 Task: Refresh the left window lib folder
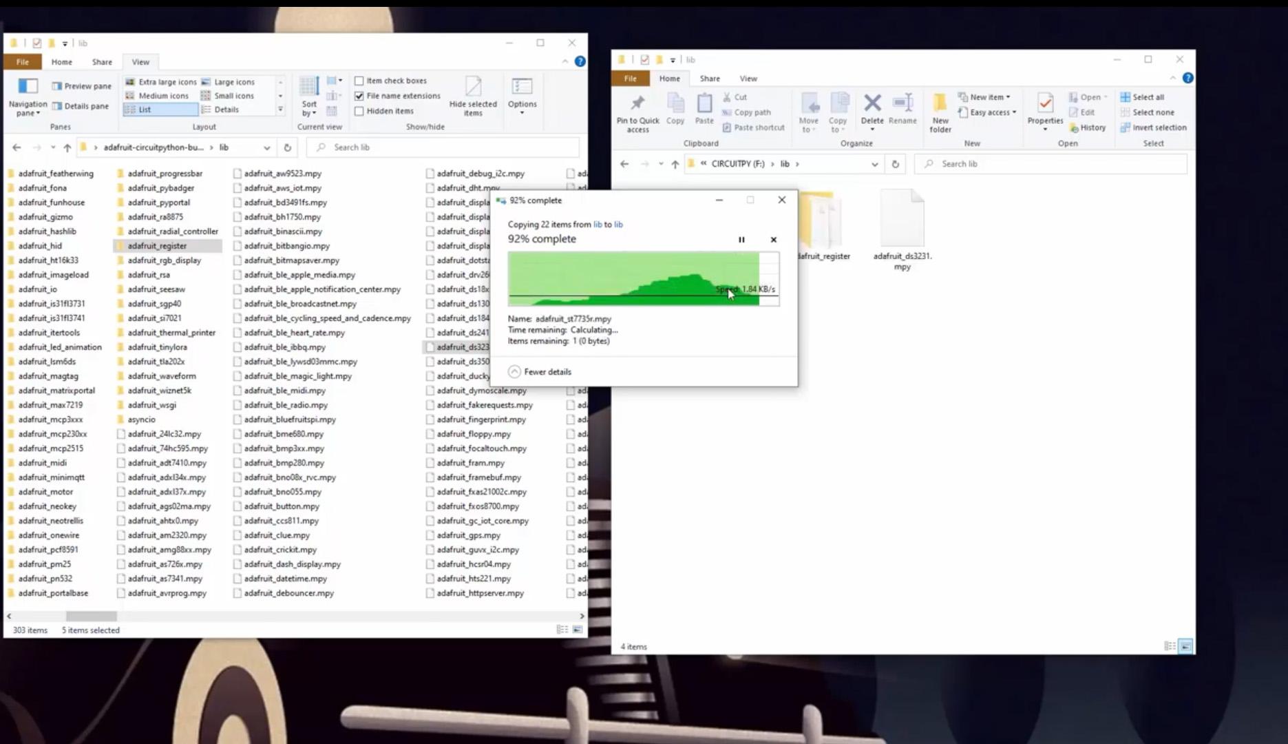pos(288,147)
